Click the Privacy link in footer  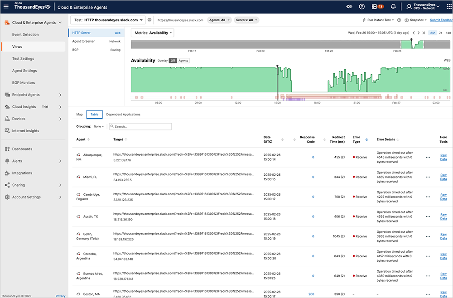tap(60, 296)
